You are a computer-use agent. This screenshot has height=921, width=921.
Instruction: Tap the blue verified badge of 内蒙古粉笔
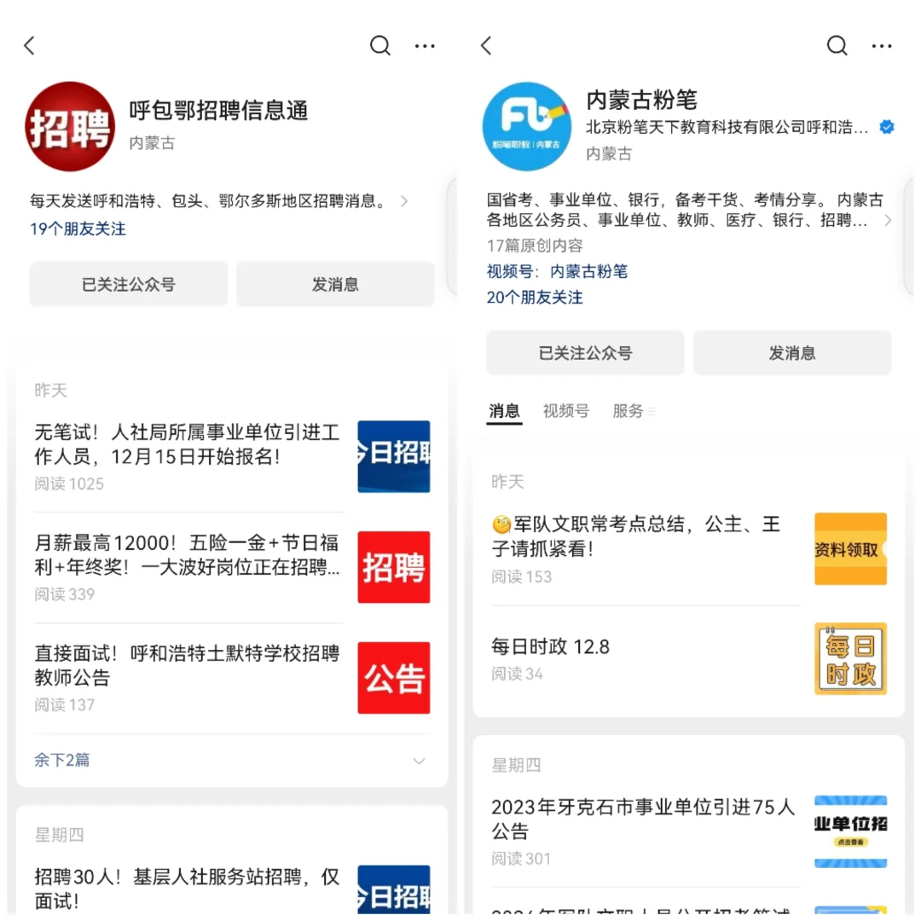click(x=886, y=127)
